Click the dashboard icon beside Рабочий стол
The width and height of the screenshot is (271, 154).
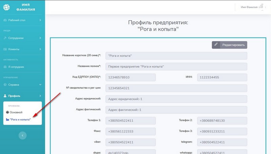(5, 20)
